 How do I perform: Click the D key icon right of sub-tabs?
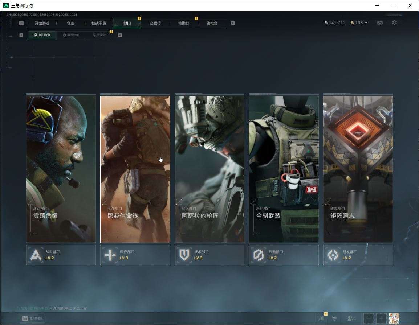click(x=120, y=35)
